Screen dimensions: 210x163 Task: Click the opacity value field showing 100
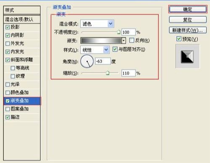coord(129,32)
